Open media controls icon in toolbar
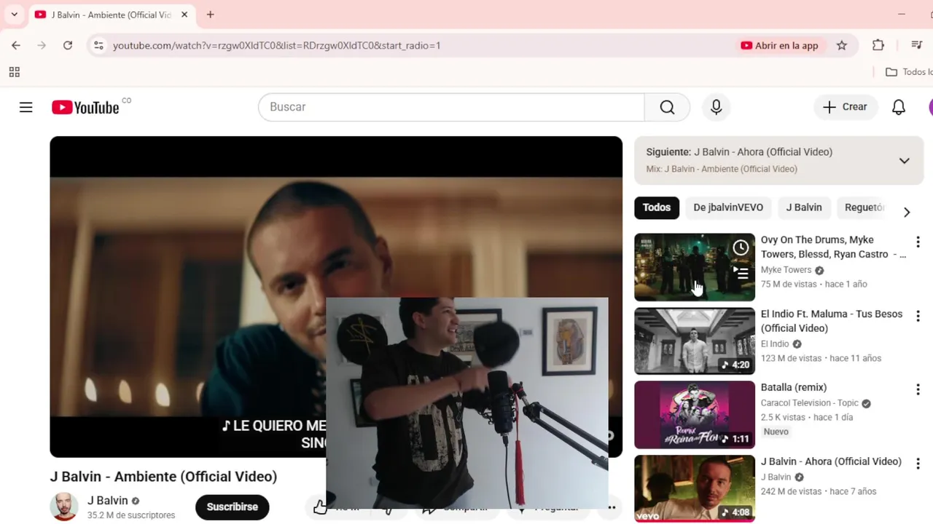 pyautogui.click(x=917, y=45)
